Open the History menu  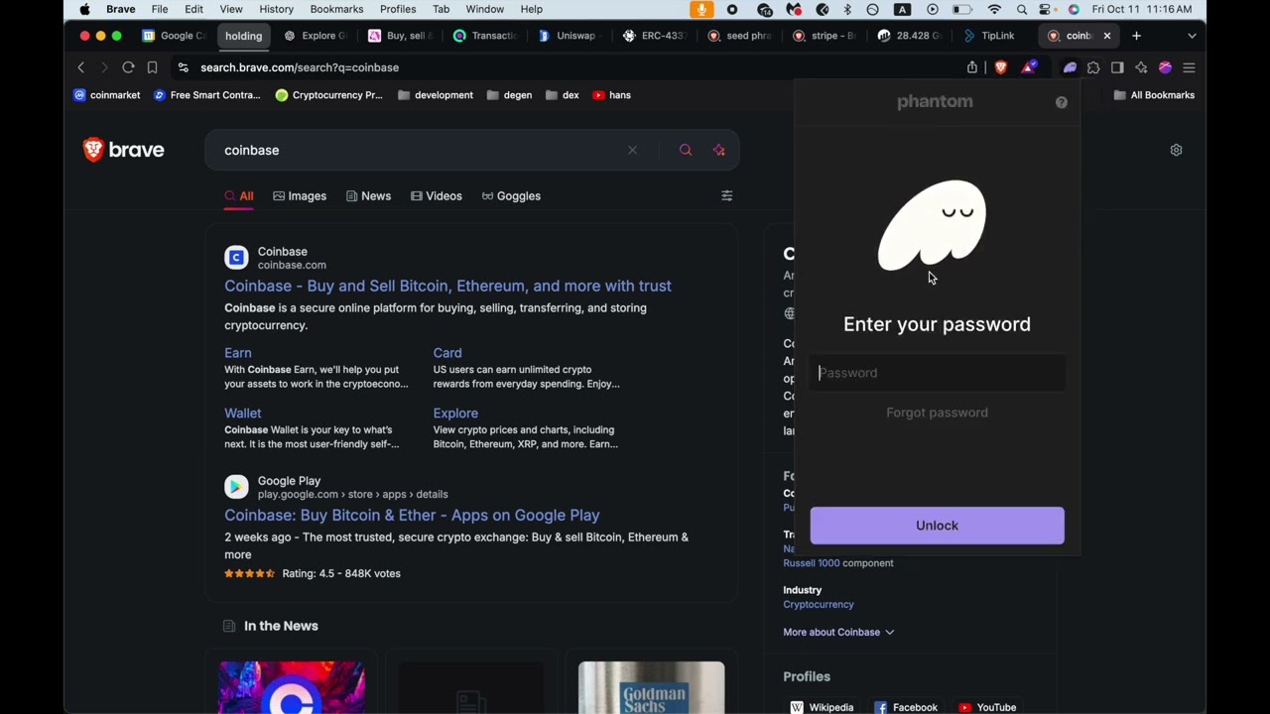point(276,9)
